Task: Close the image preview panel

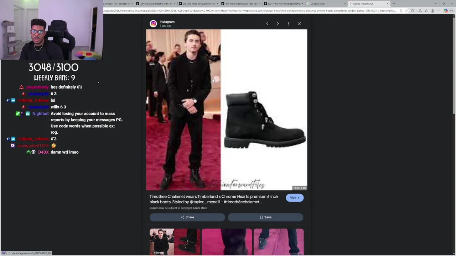Action: pos(299,23)
